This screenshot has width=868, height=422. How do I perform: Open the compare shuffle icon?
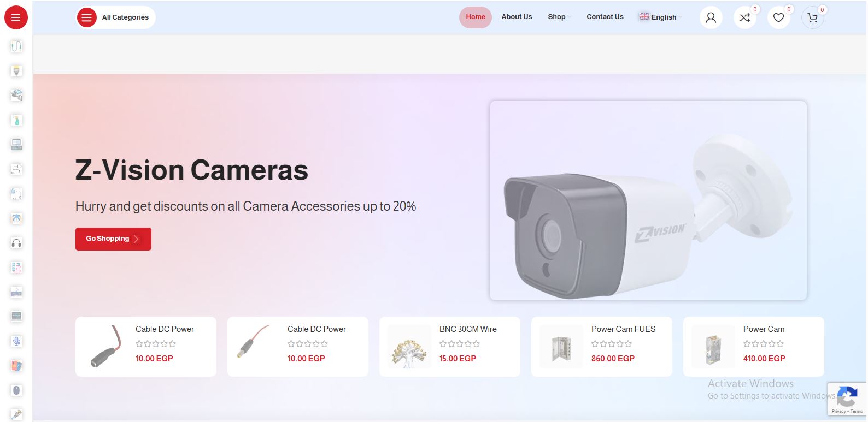click(x=744, y=17)
